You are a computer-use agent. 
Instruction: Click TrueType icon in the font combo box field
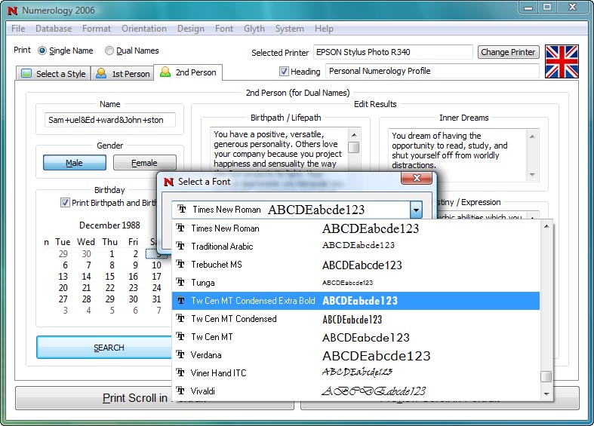point(182,209)
